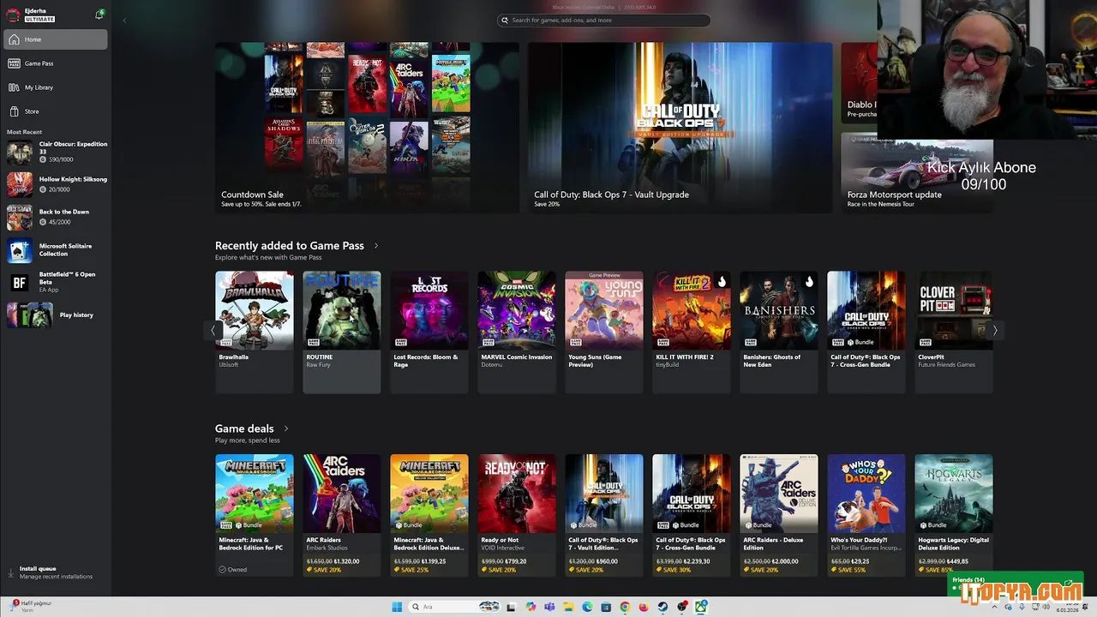Viewport: 1097px width, 617px height.
Task: Open Lost Records: Bloom & Rage card
Action: (x=429, y=332)
